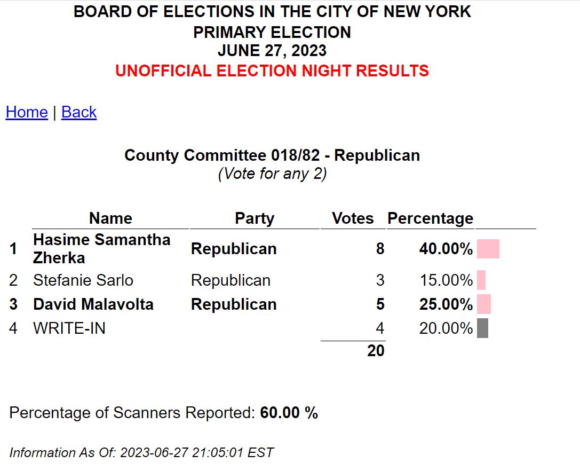Click candidate name Stefanie Sarlo

click(83, 280)
